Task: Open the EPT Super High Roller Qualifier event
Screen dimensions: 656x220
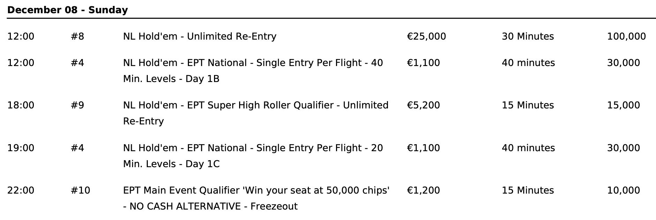Action: [255, 113]
